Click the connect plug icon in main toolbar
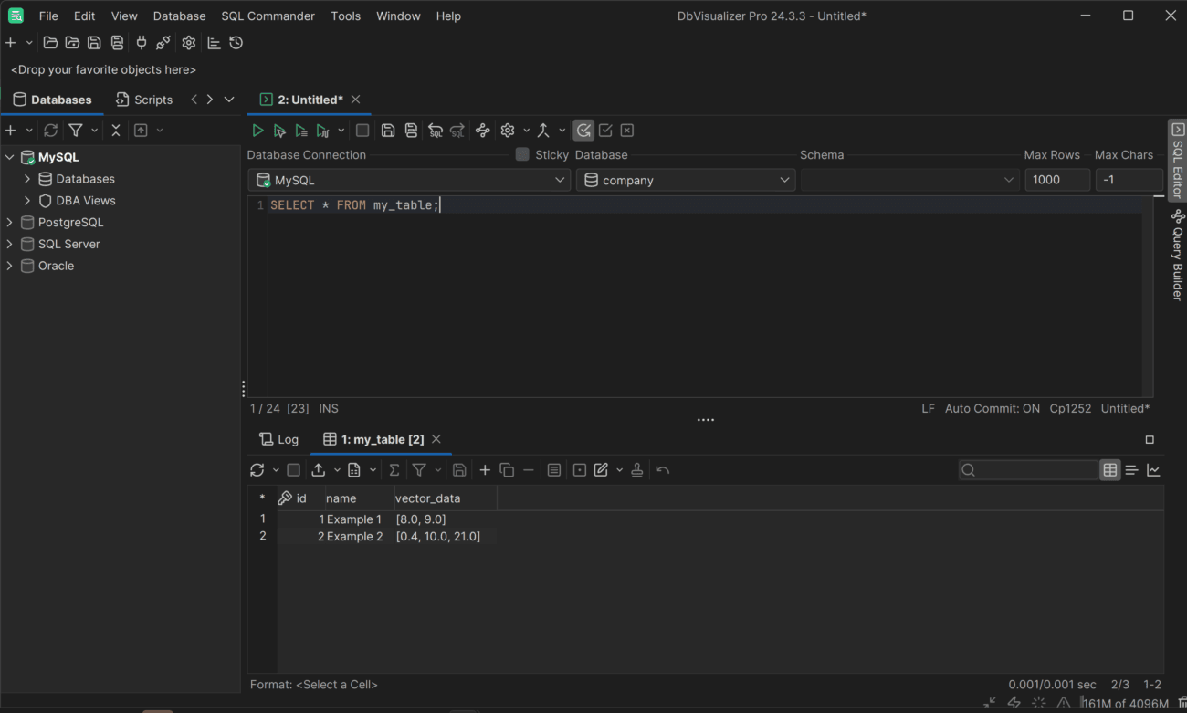The image size is (1187, 713). click(x=141, y=43)
